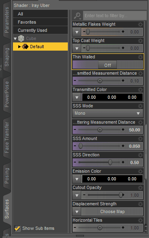Toggle the Thin Walled Off switch
The image size is (149, 238).
coord(108,65)
